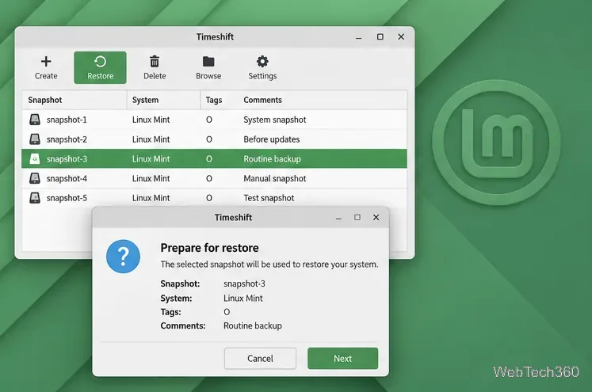The height and width of the screenshot is (392, 592).
Task: Select snapshot-4 disk icon
Action: pos(35,178)
